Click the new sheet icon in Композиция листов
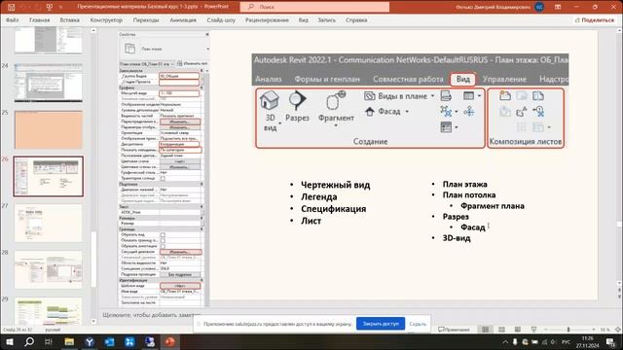This screenshot has width=623, height=350. tap(505, 95)
